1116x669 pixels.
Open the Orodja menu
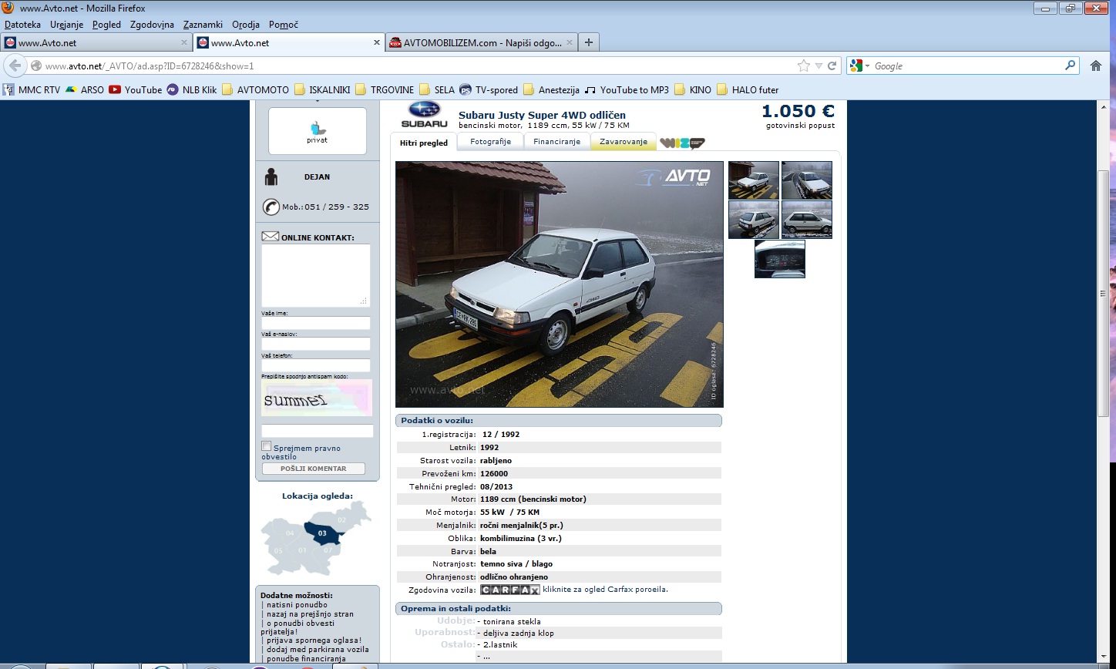(x=246, y=25)
